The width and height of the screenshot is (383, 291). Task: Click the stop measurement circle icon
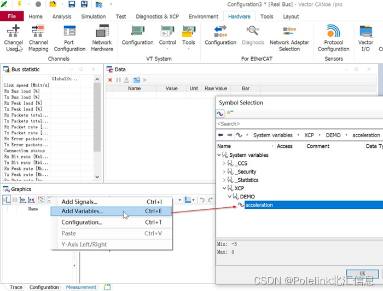(38, 4)
